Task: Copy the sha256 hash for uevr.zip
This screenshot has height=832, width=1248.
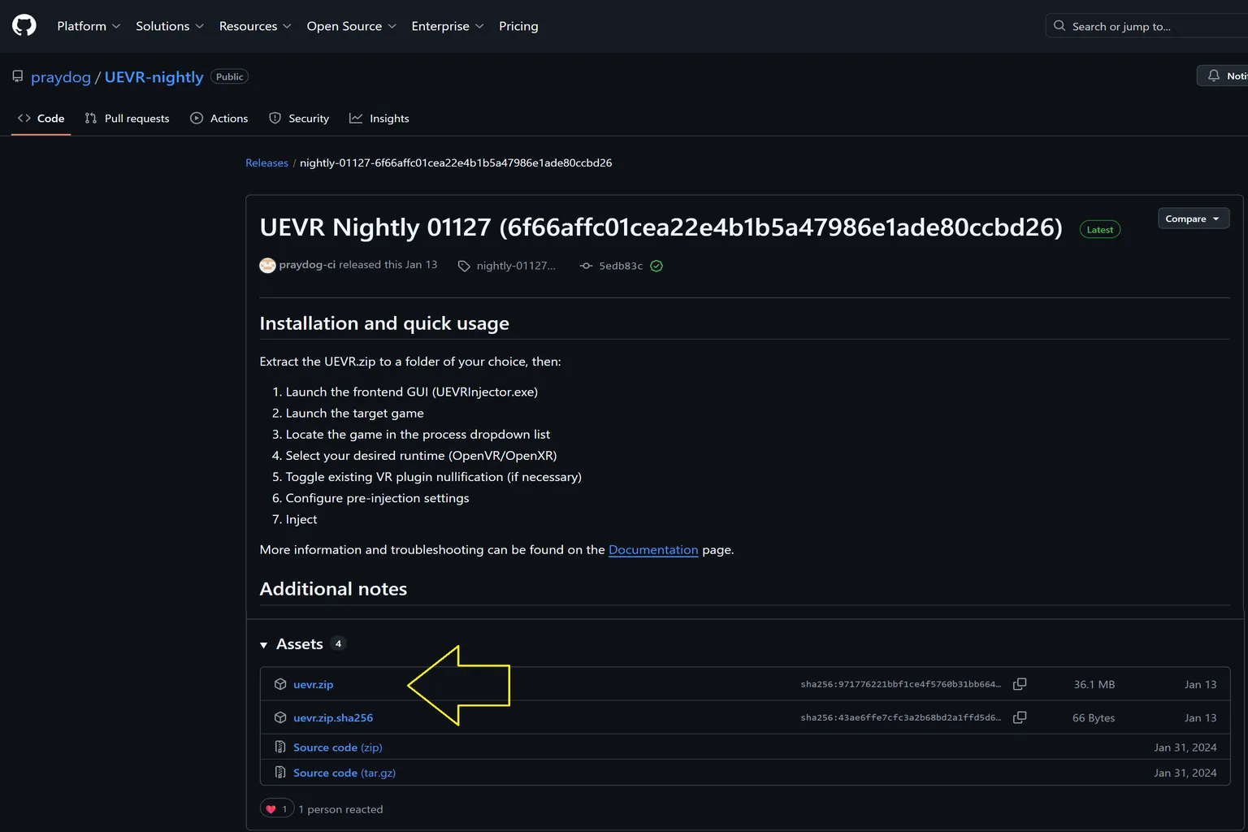Action: pos(1020,684)
